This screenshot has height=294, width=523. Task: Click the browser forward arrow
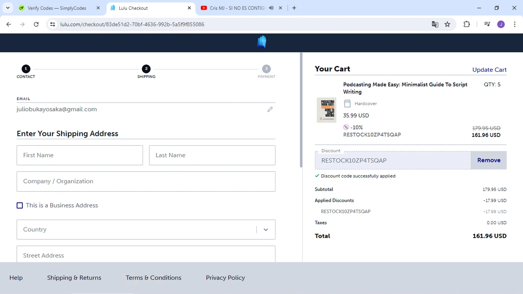click(x=22, y=24)
